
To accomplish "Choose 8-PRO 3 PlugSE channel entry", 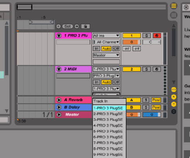I will pyautogui.click(x=109, y=149).
